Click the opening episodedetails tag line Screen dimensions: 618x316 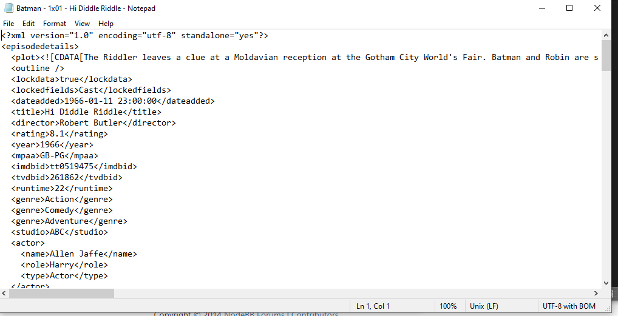(40, 47)
